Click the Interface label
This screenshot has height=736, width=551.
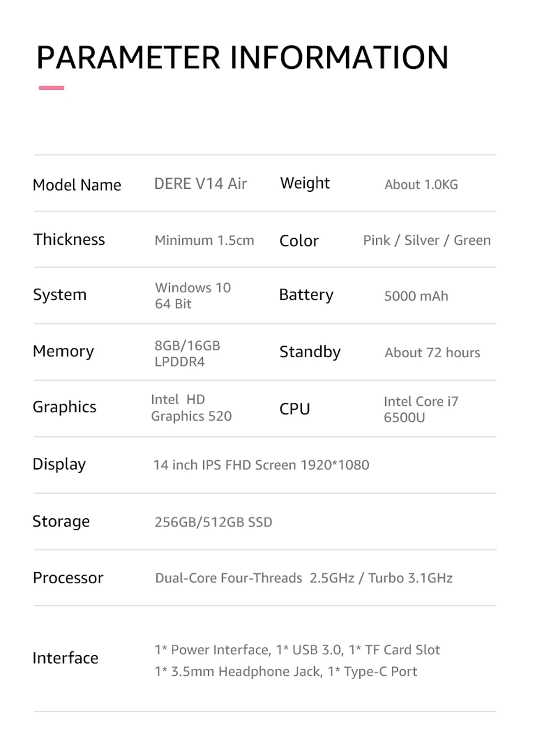pyautogui.click(x=65, y=658)
